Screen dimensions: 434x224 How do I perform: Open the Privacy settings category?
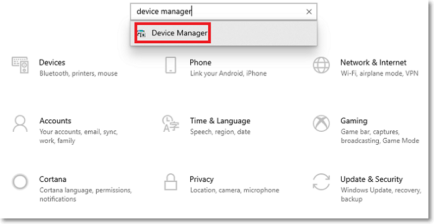click(x=201, y=179)
